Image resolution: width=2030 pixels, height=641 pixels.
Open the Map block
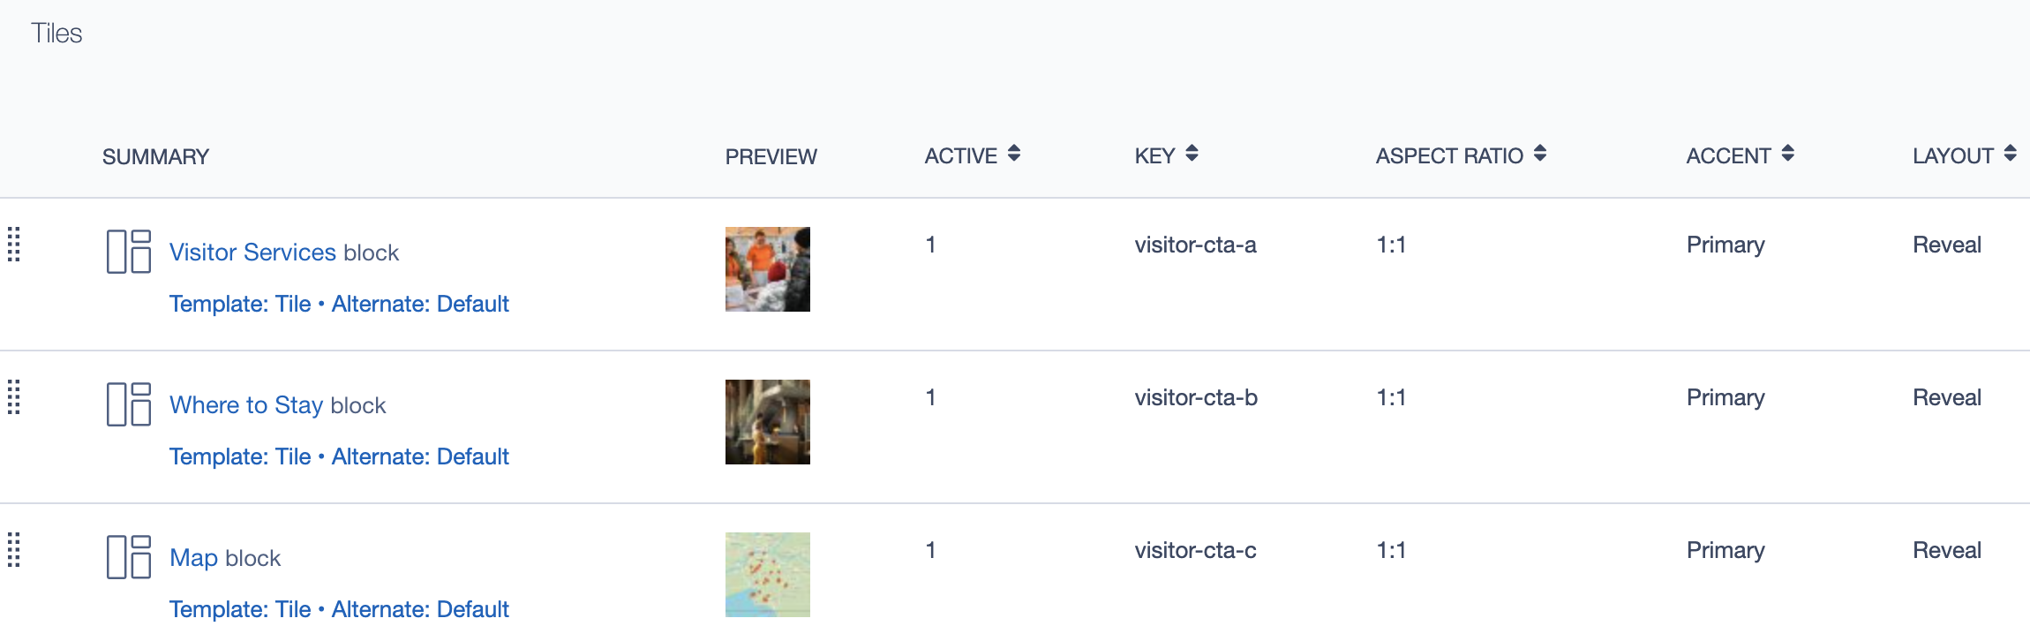coord(193,557)
